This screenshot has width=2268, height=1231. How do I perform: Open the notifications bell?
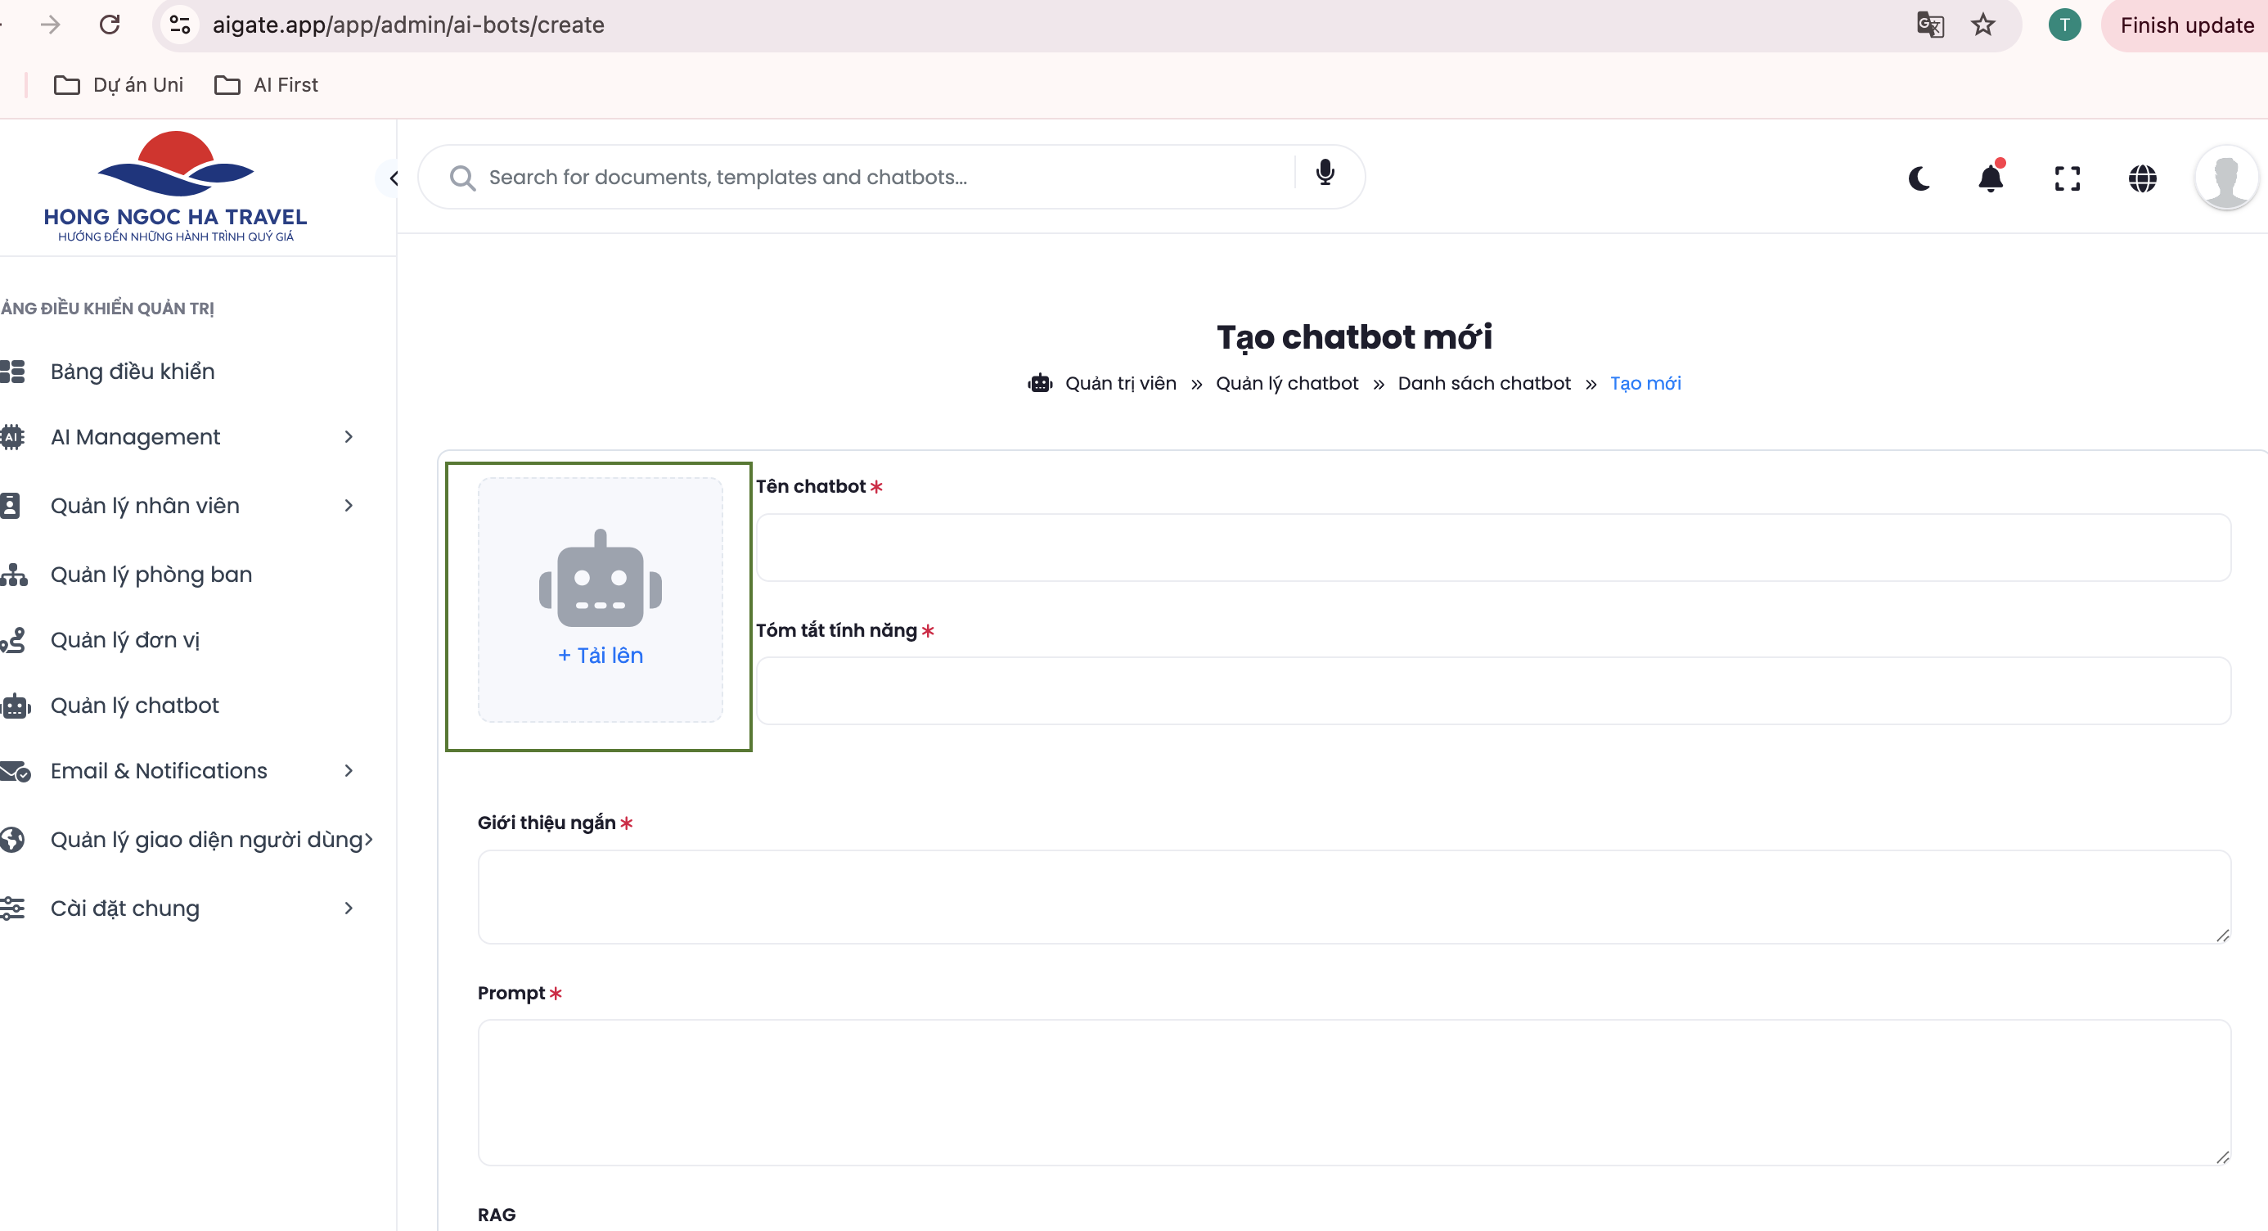click(x=1990, y=178)
